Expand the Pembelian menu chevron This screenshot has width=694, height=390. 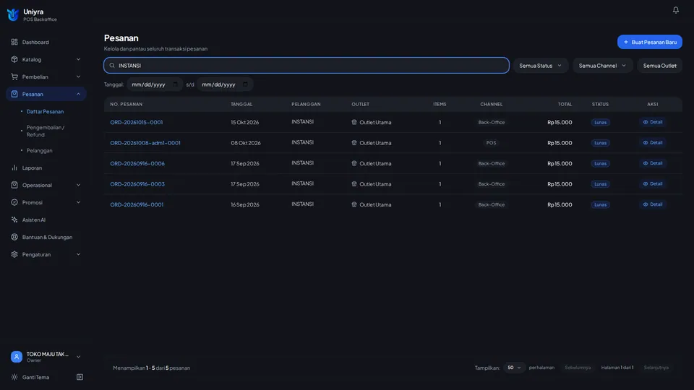click(78, 77)
